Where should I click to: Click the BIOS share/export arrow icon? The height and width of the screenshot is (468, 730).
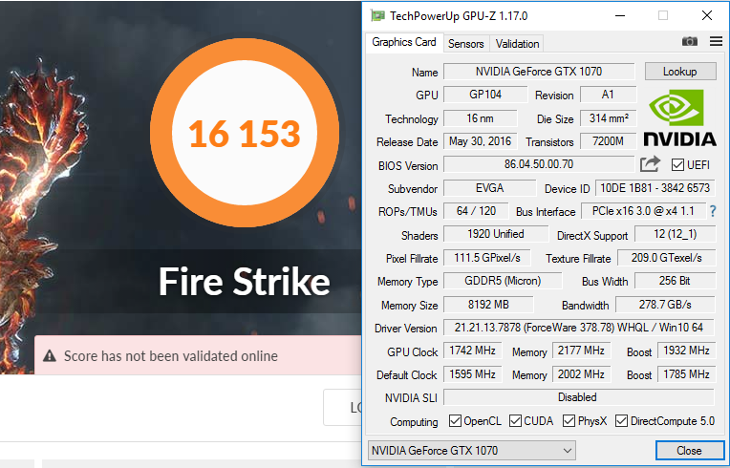(650, 164)
